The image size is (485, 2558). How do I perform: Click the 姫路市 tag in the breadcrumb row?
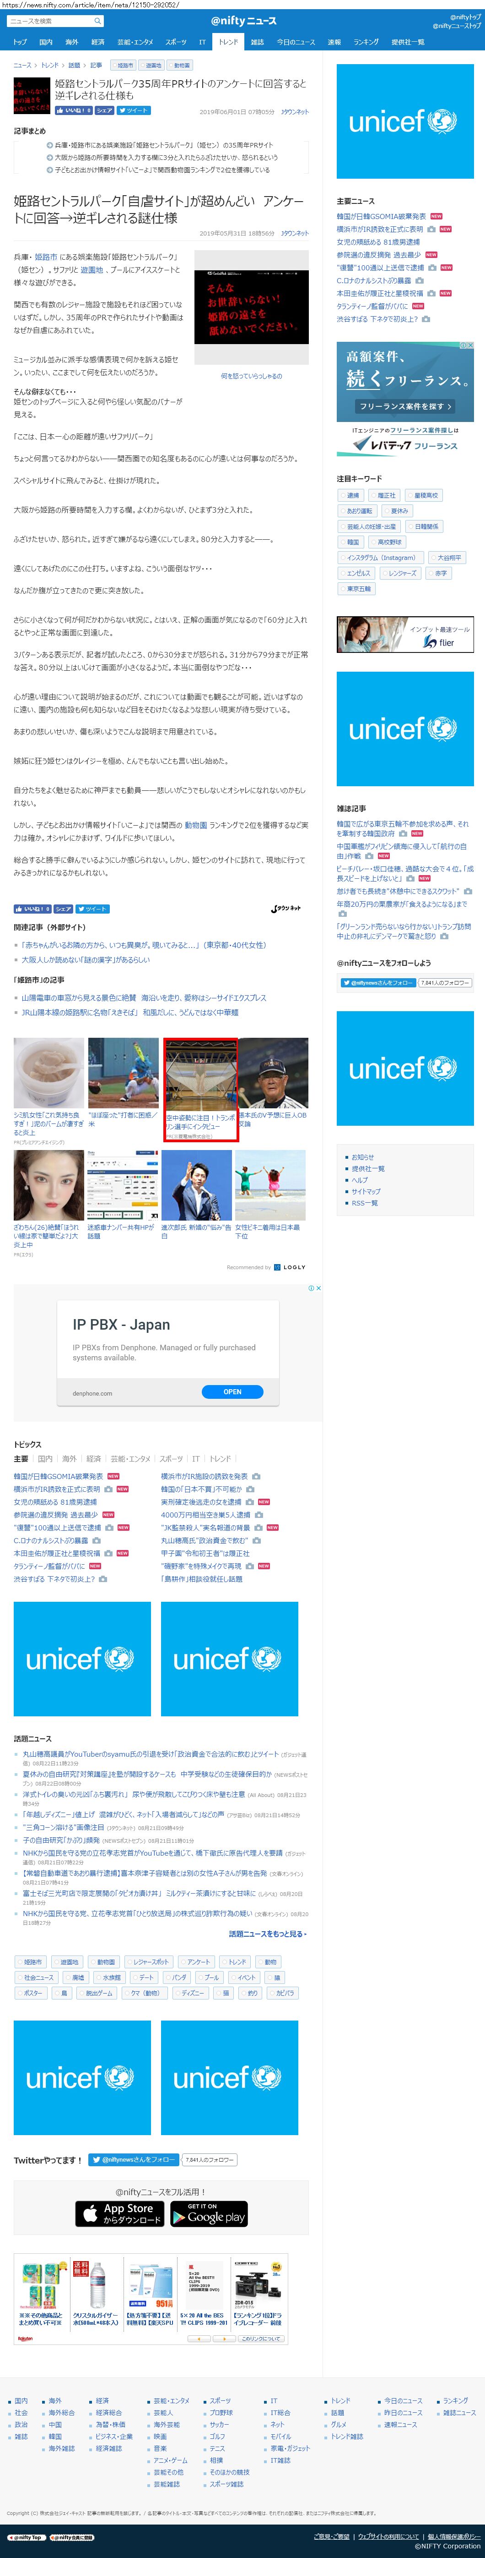(125, 66)
